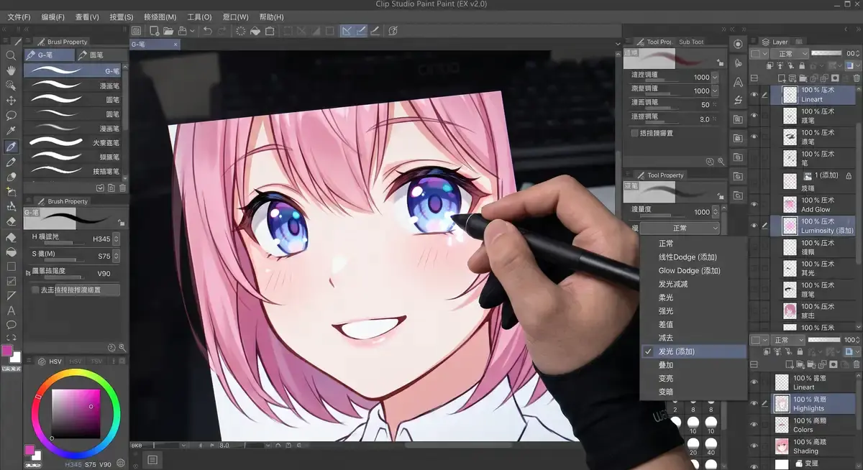Select the Zoom magnifier tool
863x470 pixels.
click(x=11, y=55)
